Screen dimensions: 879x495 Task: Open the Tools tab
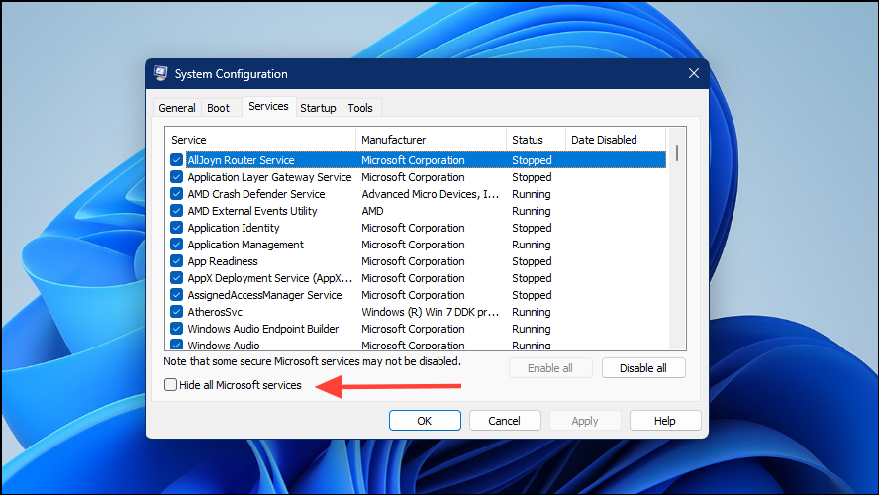point(360,108)
